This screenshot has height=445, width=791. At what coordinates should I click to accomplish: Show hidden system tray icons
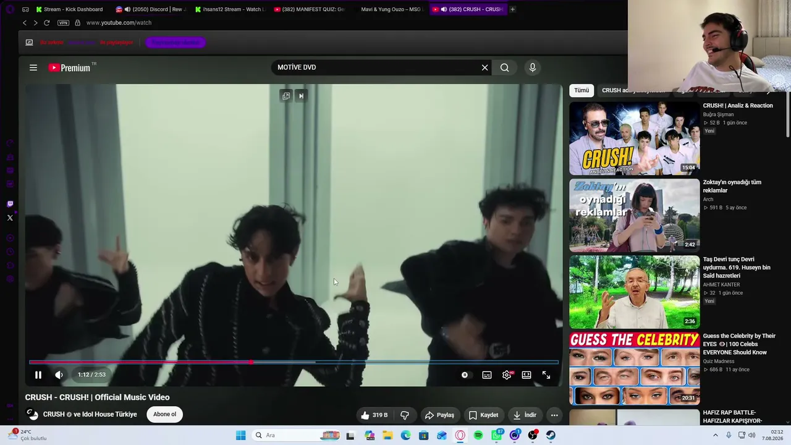(716, 435)
